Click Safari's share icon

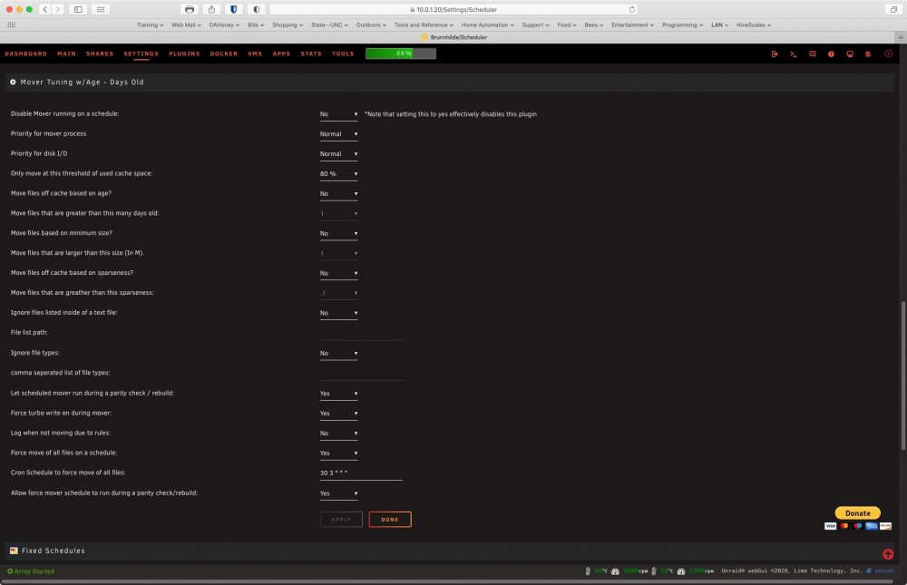pyautogui.click(x=211, y=9)
